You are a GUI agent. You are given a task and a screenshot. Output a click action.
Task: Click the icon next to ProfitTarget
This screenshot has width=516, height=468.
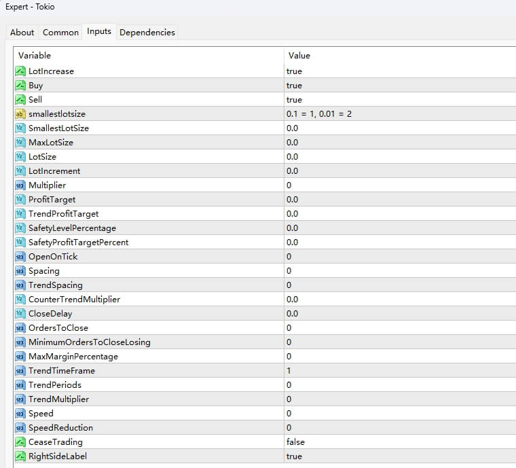click(x=20, y=200)
